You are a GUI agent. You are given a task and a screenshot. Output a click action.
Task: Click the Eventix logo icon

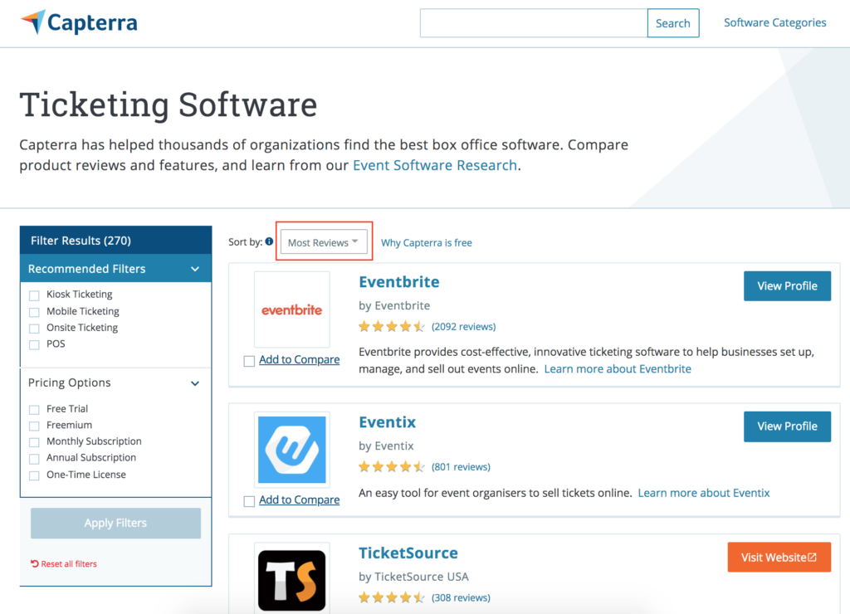point(291,450)
